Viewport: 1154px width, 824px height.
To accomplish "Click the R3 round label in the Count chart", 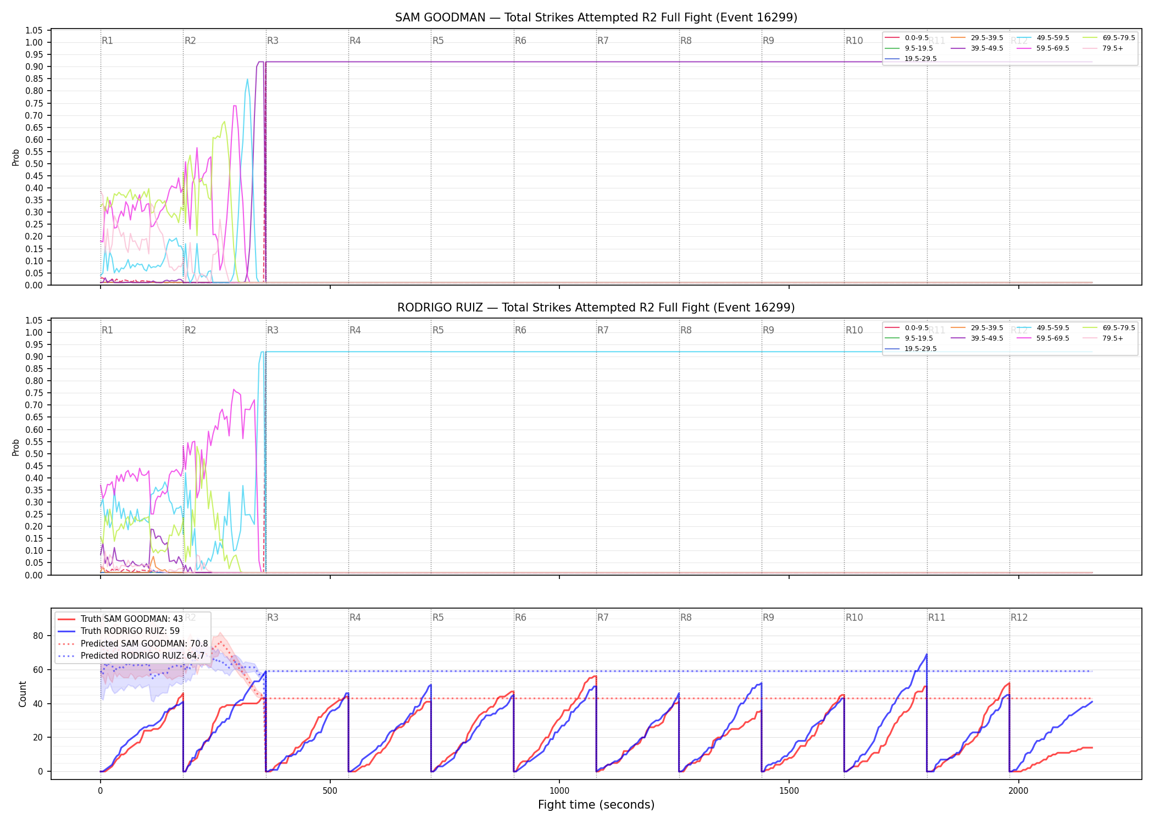I will click(273, 617).
